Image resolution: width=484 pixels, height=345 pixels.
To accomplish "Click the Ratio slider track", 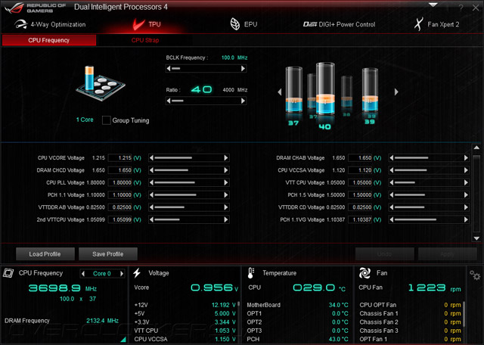I will [206, 101].
